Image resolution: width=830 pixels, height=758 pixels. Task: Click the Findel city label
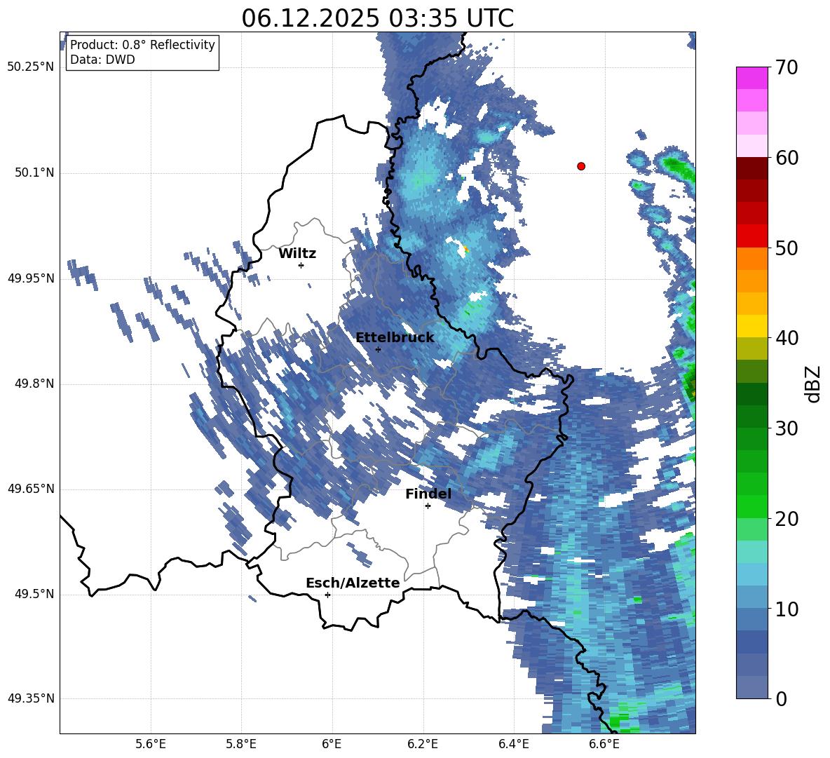point(428,494)
